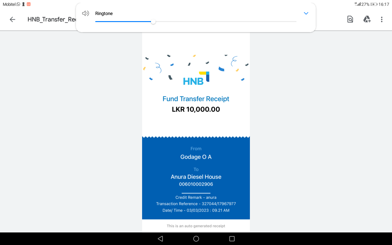Expand the volume panel with chevron
Image resolution: width=392 pixels, height=245 pixels.
pyautogui.click(x=306, y=13)
